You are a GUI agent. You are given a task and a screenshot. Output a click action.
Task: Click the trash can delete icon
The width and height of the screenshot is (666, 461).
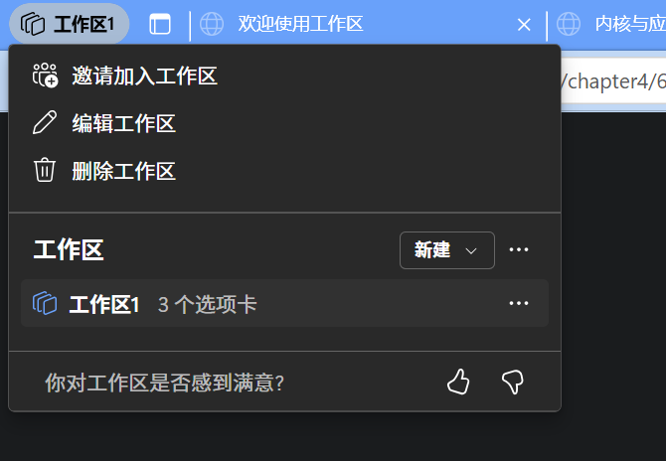coord(45,170)
